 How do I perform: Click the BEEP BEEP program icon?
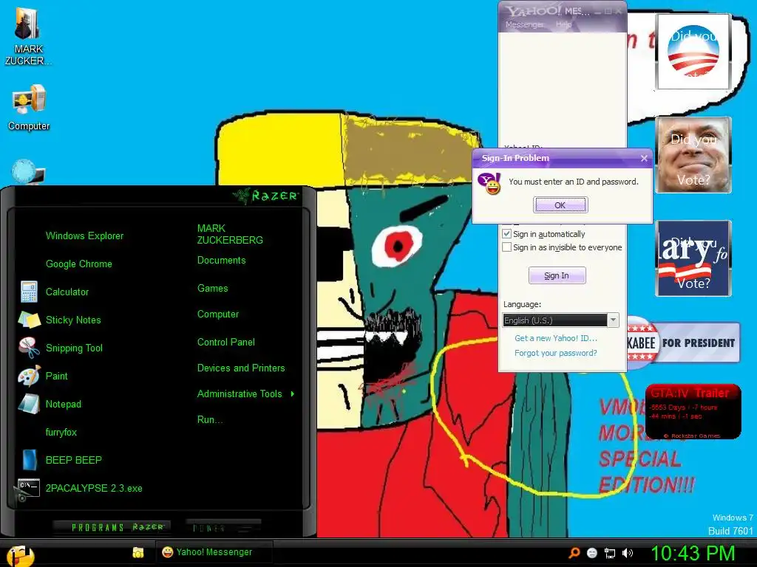[x=30, y=460]
